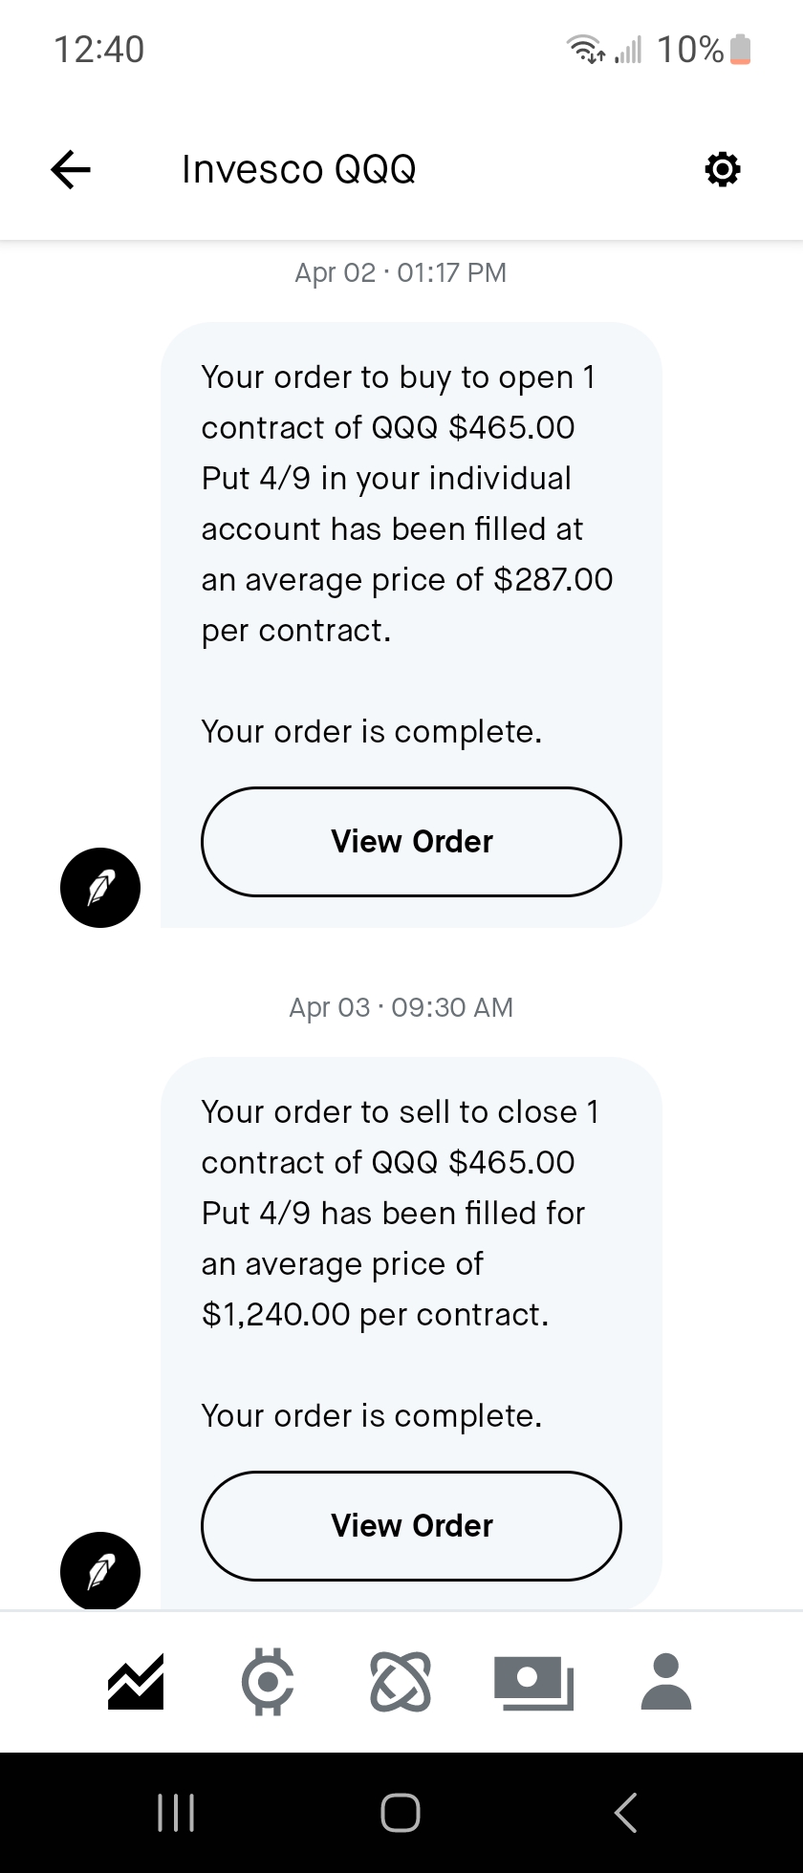Image resolution: width=803 pixels, height=1873 pixels.
Task: Switch to the Crypto tab icon
Action: pos(268,1681)
